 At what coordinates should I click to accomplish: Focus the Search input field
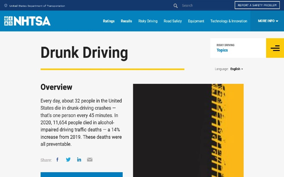tap(206, 6)
